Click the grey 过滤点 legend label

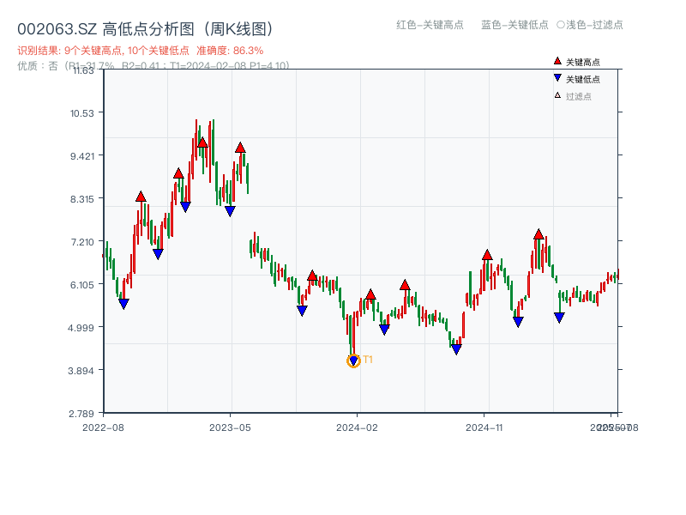(578, 96)
